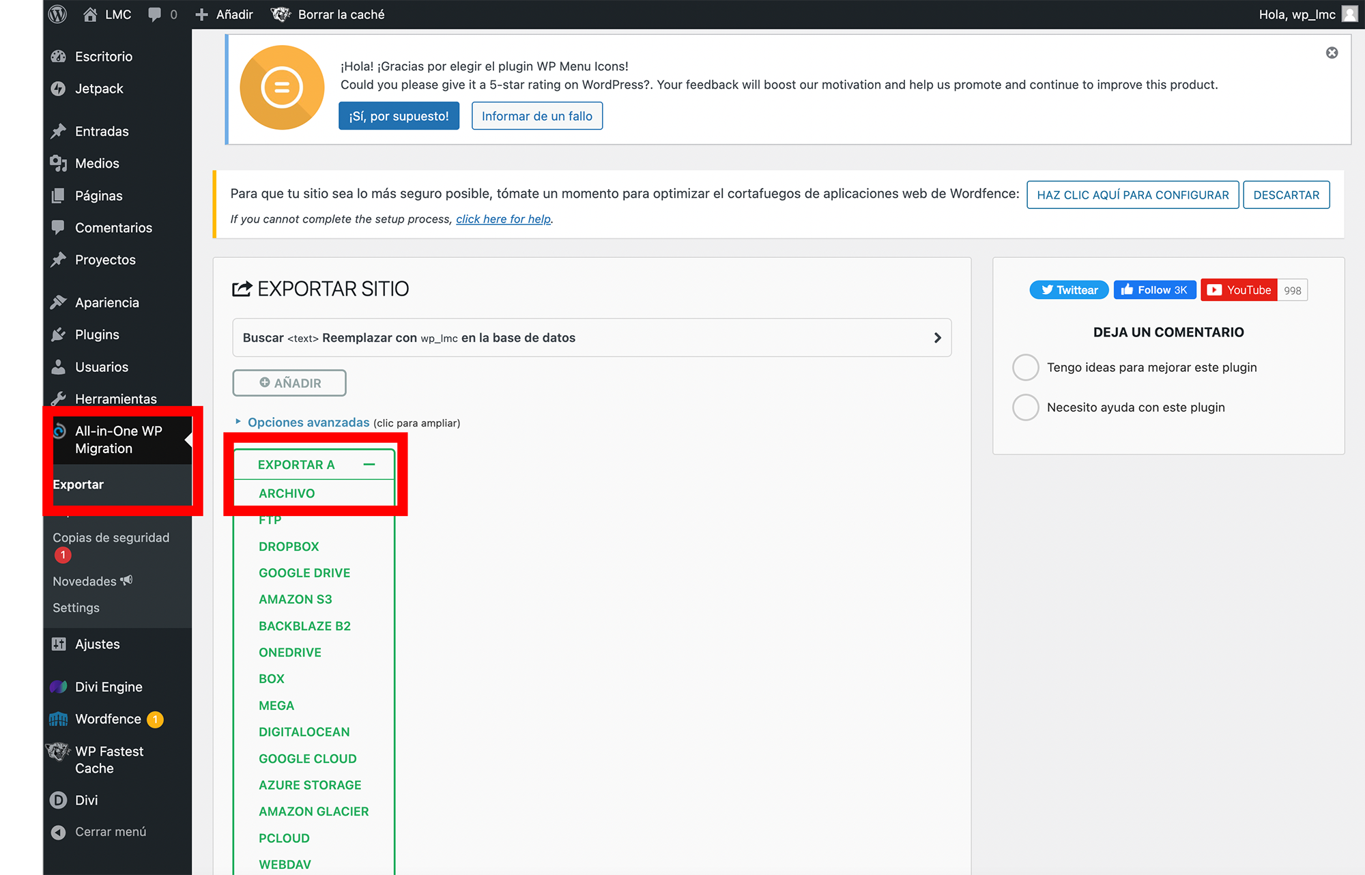The image size is (1365, 875).
Task: Click HAZ CLIC AQUÍ PARA CONFIGURAR
Action: [x=1133, y=195]
